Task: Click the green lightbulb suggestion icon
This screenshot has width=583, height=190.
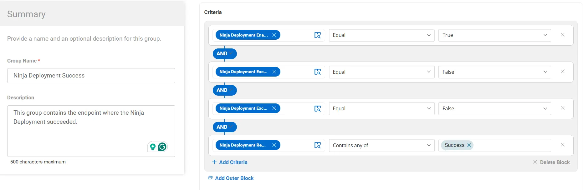Action: click(x=153, y=147)
